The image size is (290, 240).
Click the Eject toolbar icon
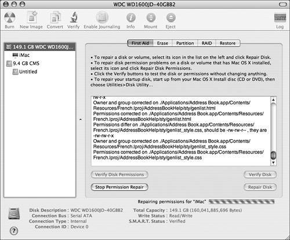171,18
